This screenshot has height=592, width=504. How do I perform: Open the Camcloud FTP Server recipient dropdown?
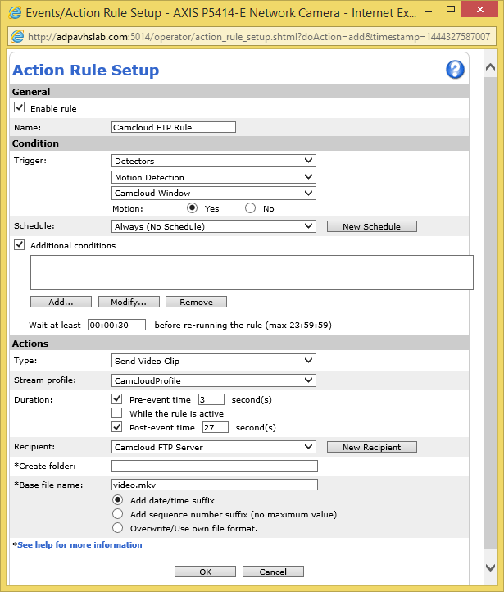pyautogui.click(x=214, y=447)
